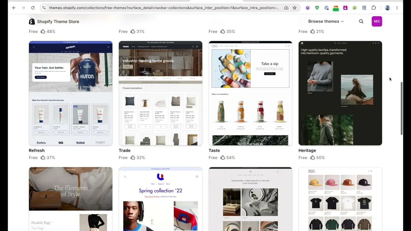The width and height of the screenshot is (411, 231).
Task: Click the thumbs-up icon next to 35%
Action: pos(223,31)
